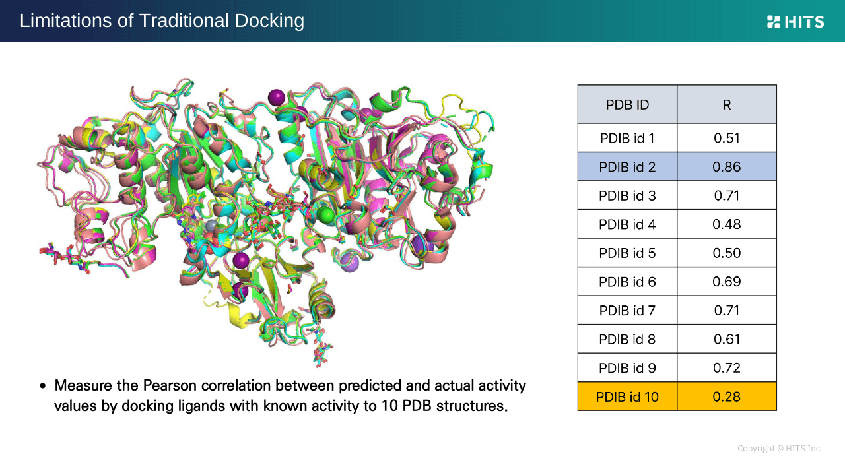Click the HITS logo in header
The image size is (845, 475).
(795, 22)
